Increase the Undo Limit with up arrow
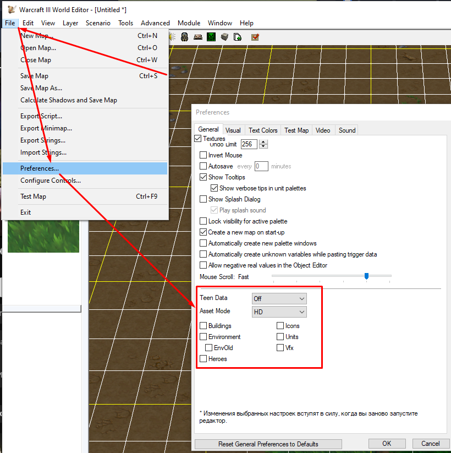This screenshot has width=451, height=453. coord(263,142)
